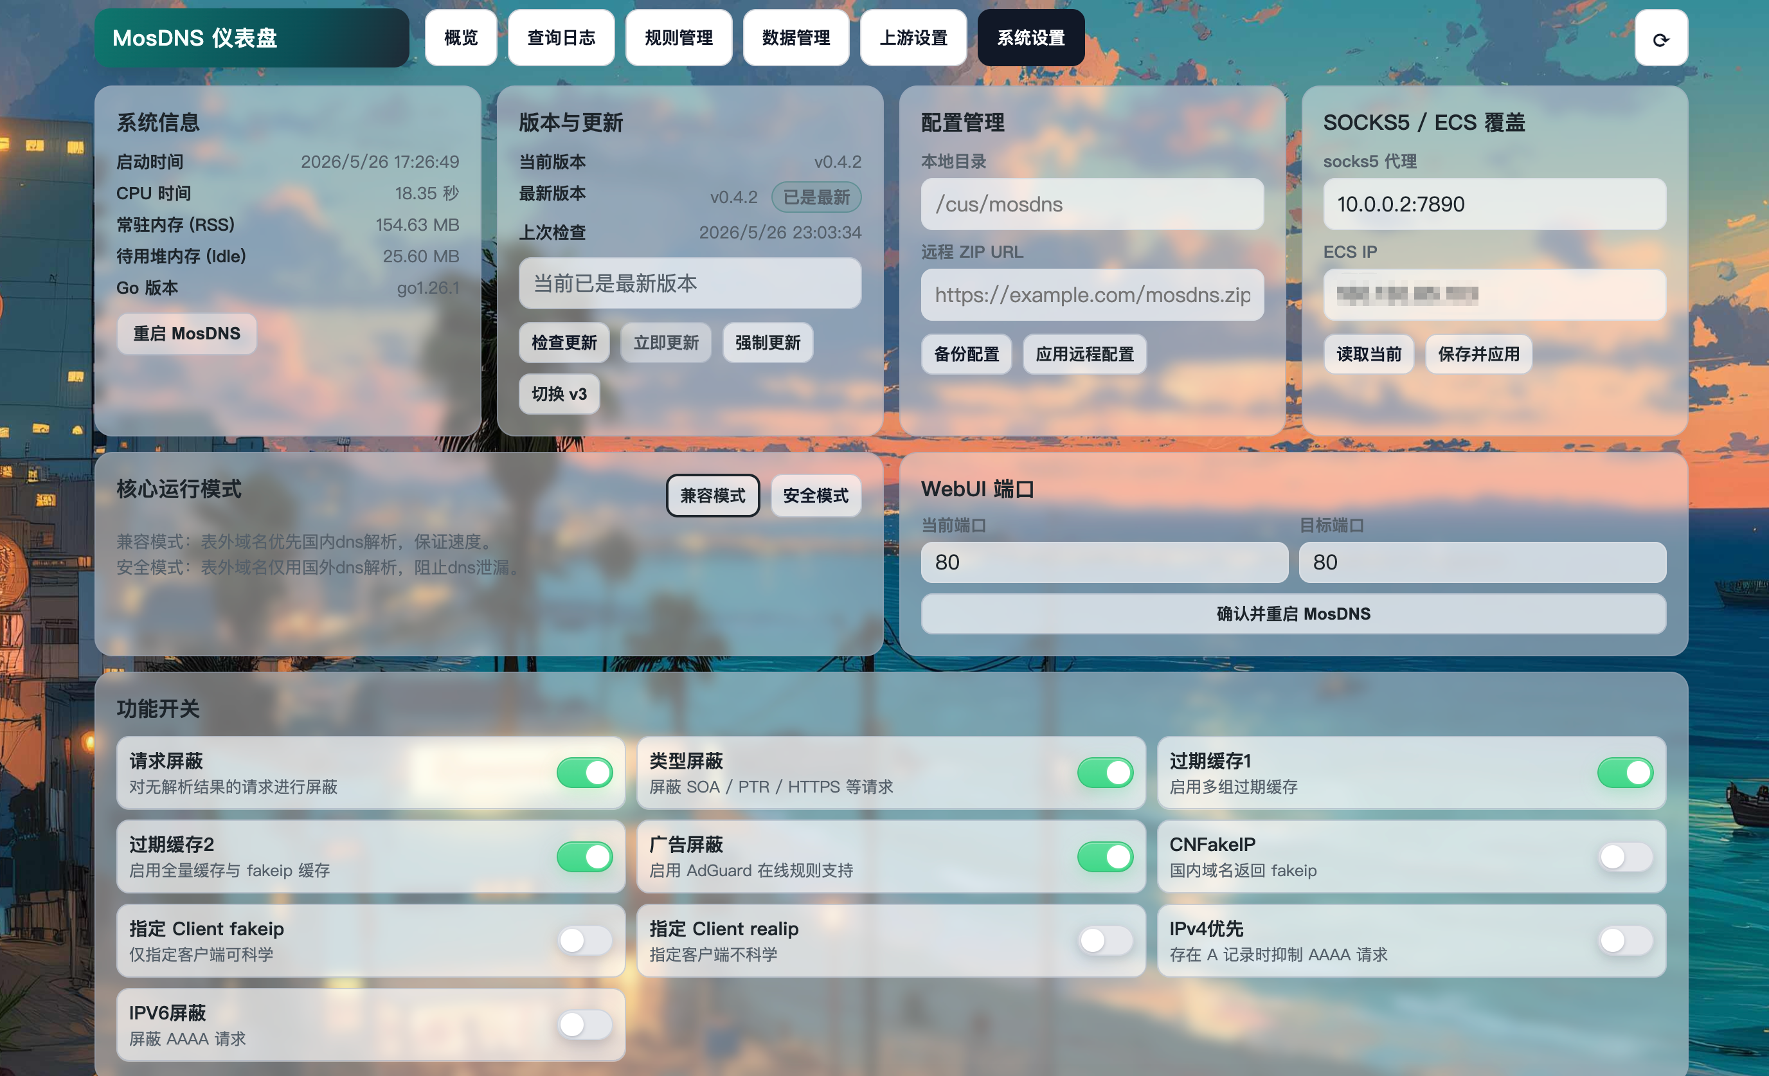Go to the 规则管理 tab
This screenshot has height=1076, width=1769.
click(x=678, y=38)
